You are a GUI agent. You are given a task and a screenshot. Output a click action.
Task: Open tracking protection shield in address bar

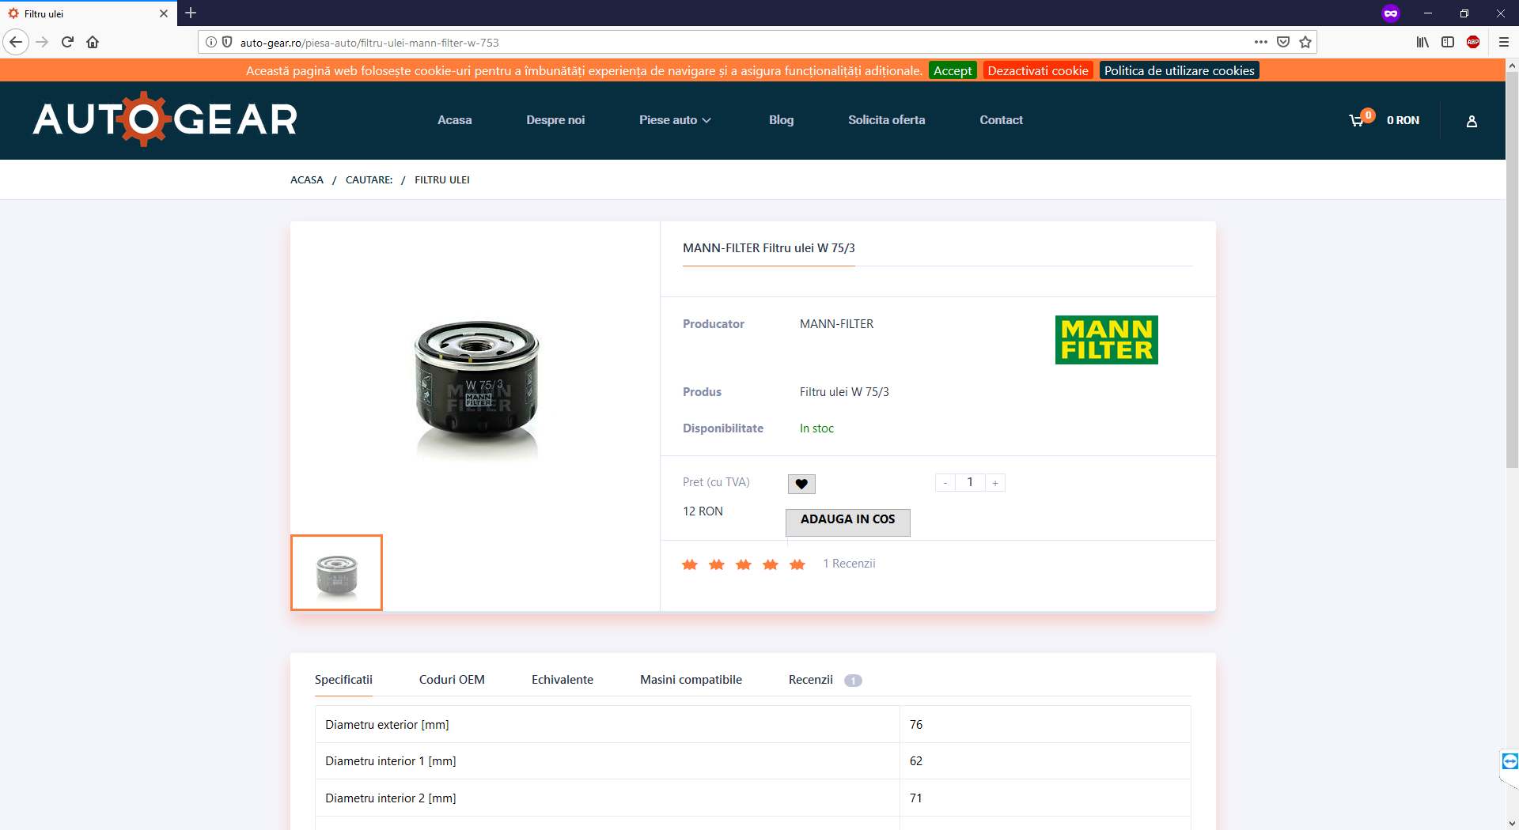click(227, 42)
